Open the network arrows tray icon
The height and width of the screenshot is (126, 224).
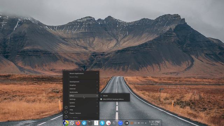tap(142, 123)
